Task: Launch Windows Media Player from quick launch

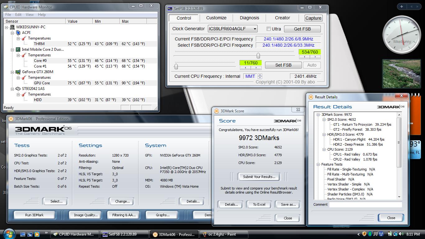Action: (37, 234)
